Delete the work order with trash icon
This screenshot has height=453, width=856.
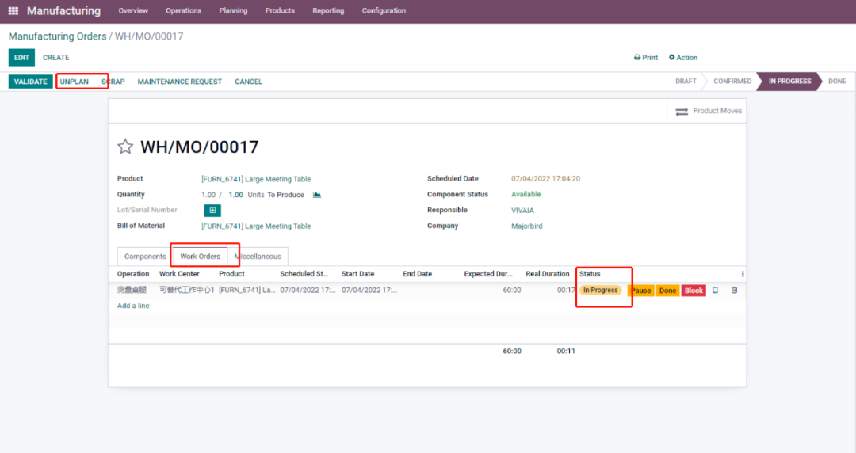(734, 291)
